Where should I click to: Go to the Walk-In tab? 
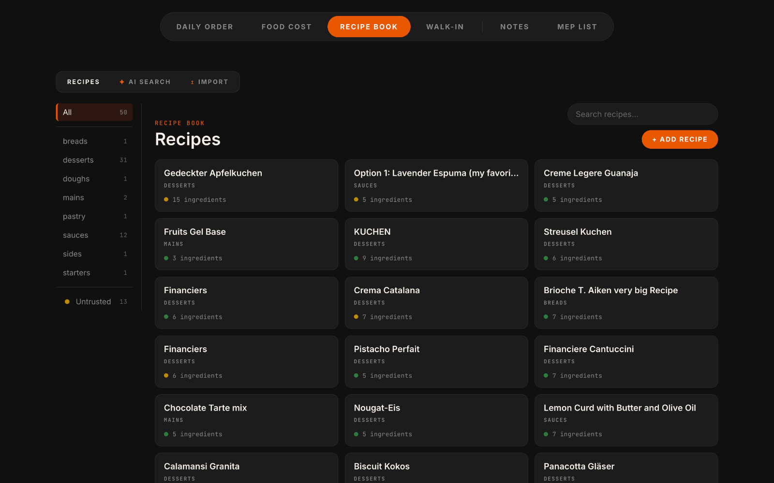click(x=445, y=27)
